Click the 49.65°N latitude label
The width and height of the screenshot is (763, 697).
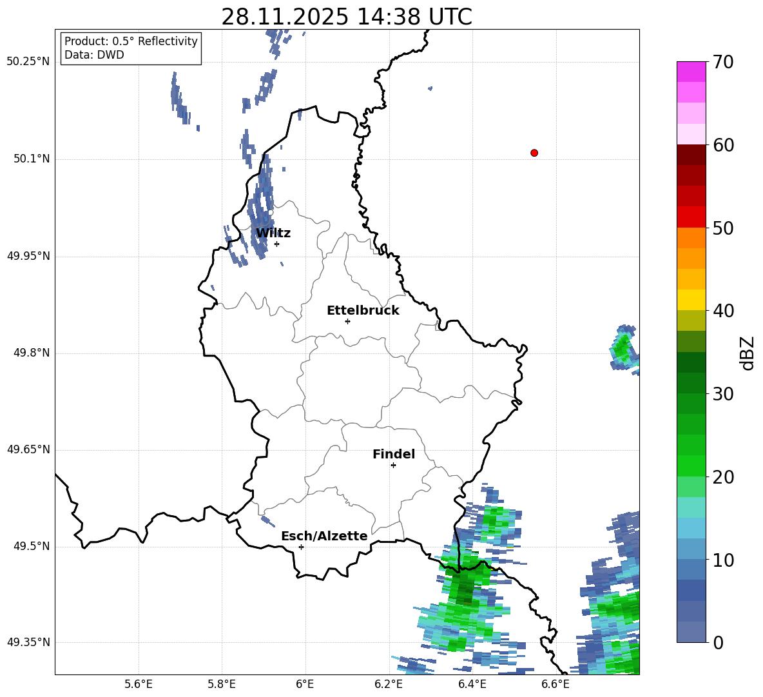click(28, 449)
